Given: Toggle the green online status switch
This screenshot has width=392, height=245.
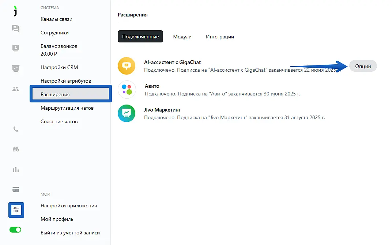Looking at the screenshot, I should click(x=15, y=230).
